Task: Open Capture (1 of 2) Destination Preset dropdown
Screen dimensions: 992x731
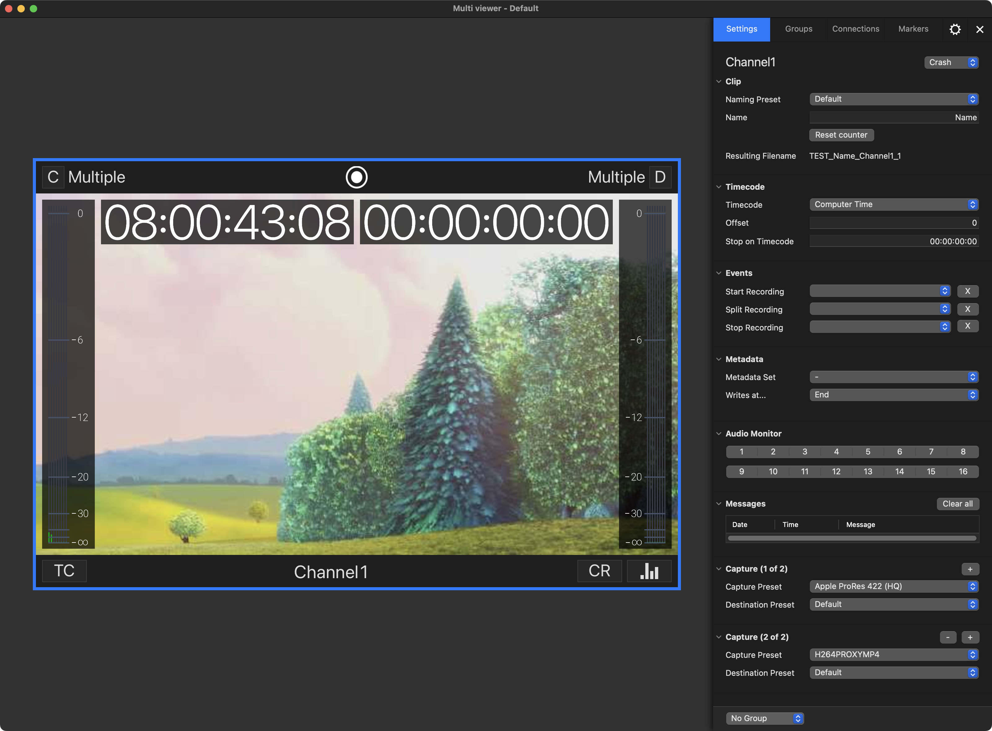Action: [894, 605]
